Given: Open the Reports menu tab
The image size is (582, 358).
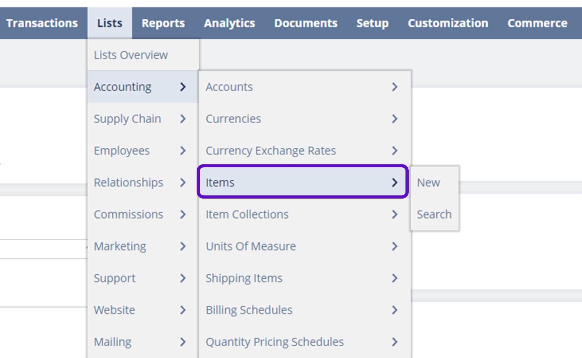Looking at the screenshot, I should (163, 23).
